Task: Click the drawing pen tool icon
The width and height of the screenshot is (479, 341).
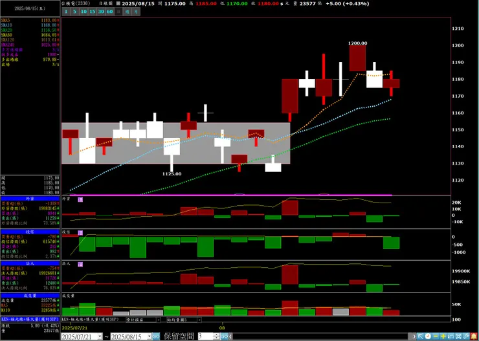Action: point(466,336)
